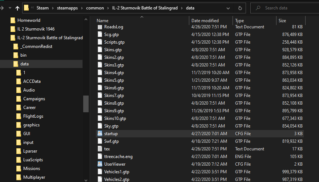Click the Multiplayer folder icon in tree
This screenshot has height=182, width=319.
pyautogui.click(x=19, y=177)
